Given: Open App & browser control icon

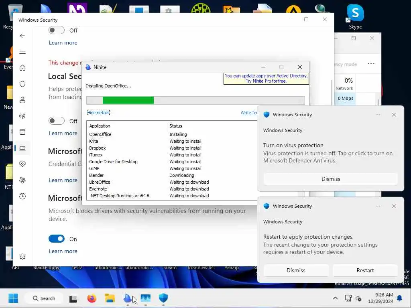Looking at the screenshot, I should click(x=22, y=132).
